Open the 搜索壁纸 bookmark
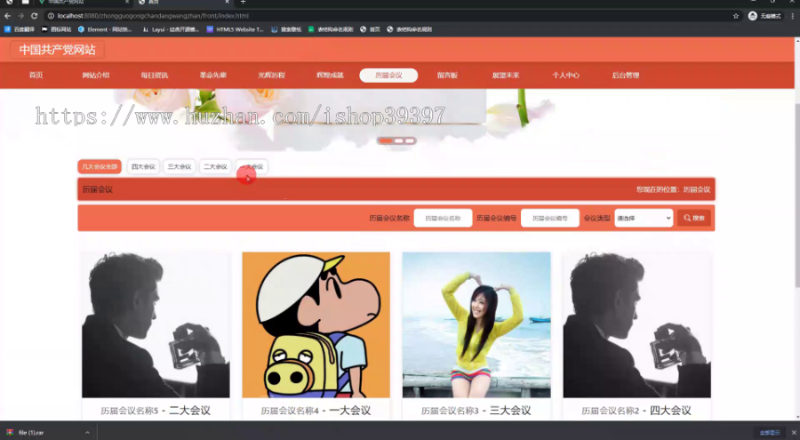Screen dimensions: 800x440 point(286,29)
